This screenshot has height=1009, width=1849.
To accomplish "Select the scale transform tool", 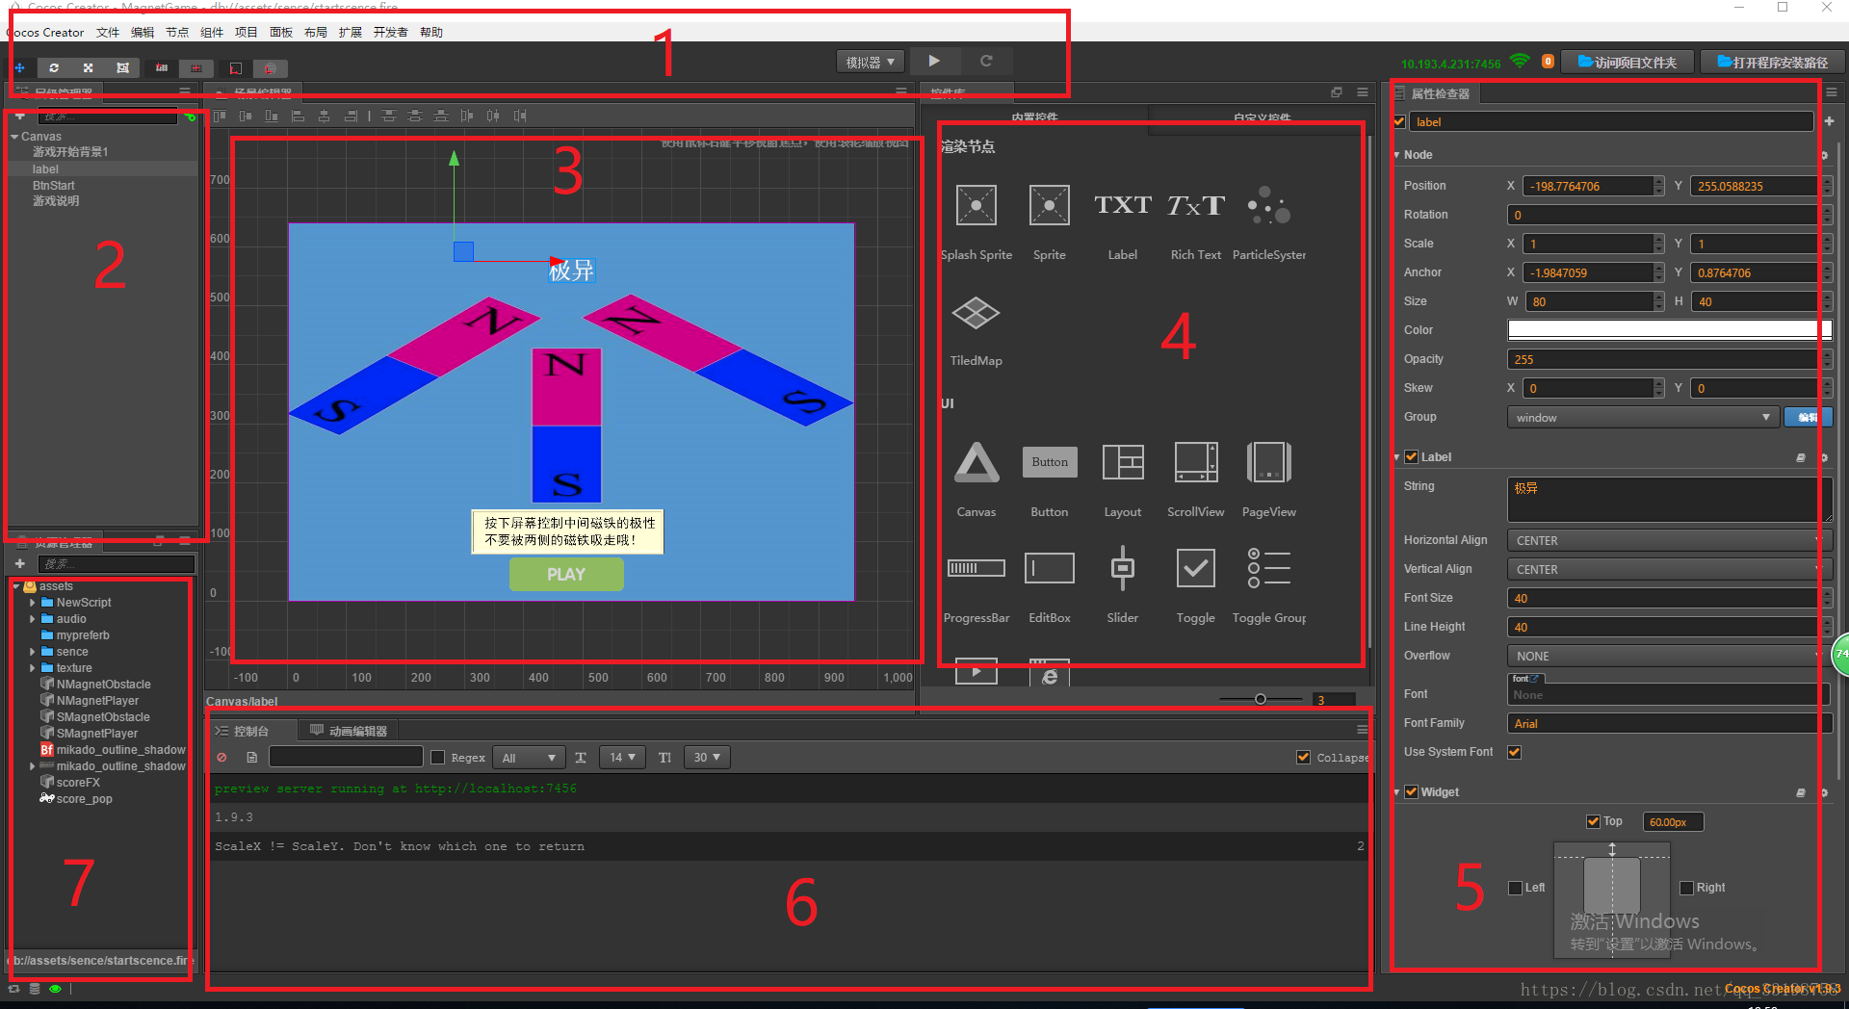I will coord(88,68).
